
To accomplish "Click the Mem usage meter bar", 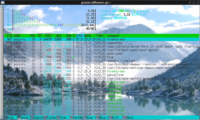I will click(x=52, y=25).
